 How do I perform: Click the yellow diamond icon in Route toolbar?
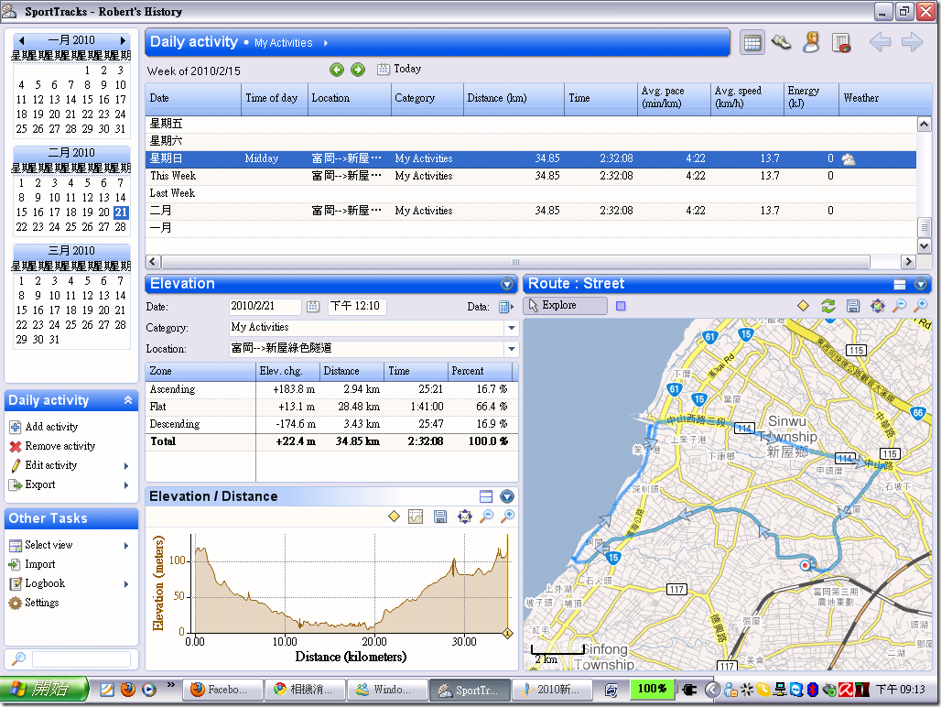(803, 306)
